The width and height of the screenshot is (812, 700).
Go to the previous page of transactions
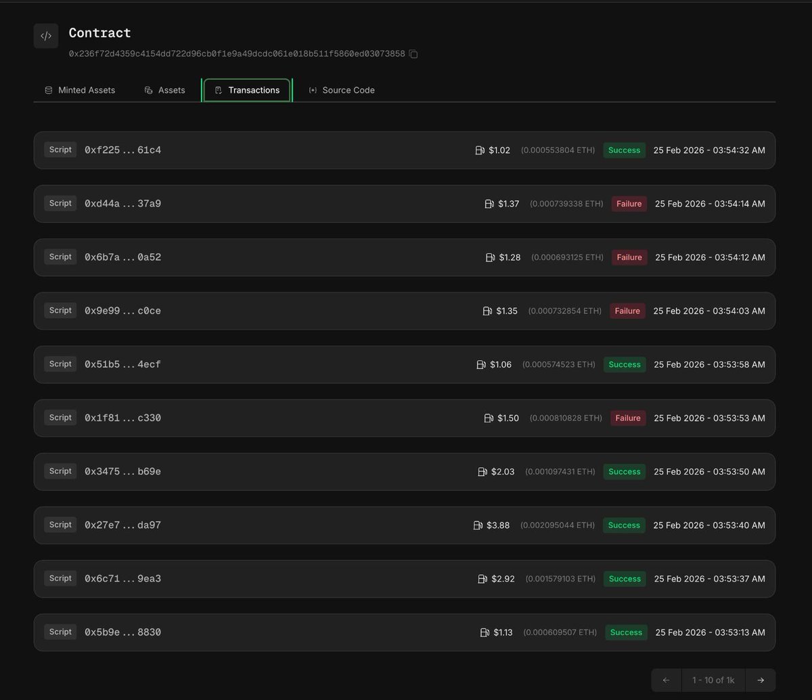pos(667,680)
